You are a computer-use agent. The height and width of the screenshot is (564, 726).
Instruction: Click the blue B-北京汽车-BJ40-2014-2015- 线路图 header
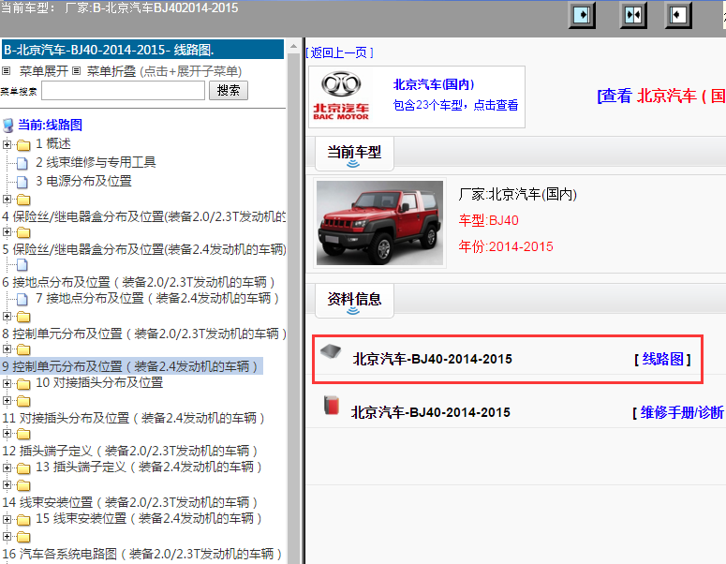click(x=142, y=50)
